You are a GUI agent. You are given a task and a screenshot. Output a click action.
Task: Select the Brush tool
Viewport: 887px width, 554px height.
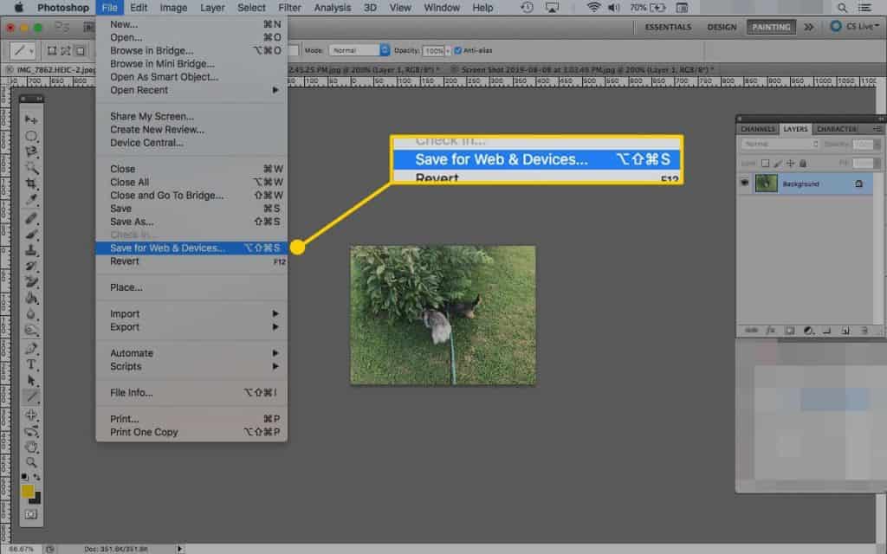pos(31,234)
